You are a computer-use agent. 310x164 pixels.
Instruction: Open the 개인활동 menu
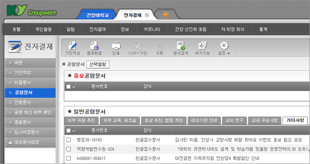(x=43, y=29)
